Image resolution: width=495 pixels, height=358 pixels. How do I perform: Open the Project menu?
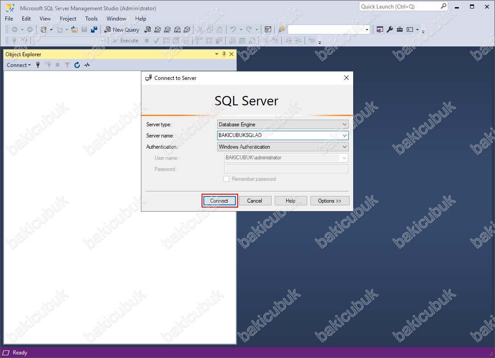pyautogui.click(x=68, y=19)
